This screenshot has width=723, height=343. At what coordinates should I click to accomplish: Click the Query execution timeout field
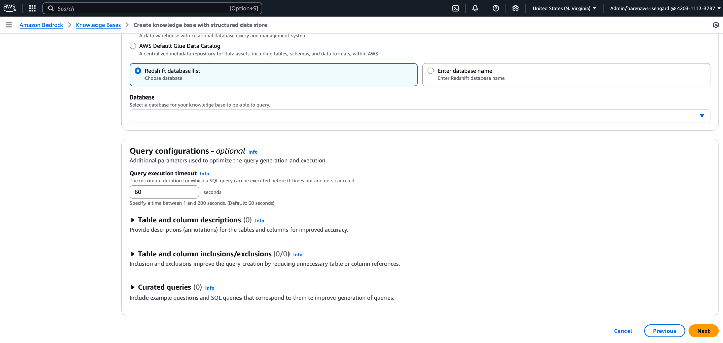click(x=164, y=192)
